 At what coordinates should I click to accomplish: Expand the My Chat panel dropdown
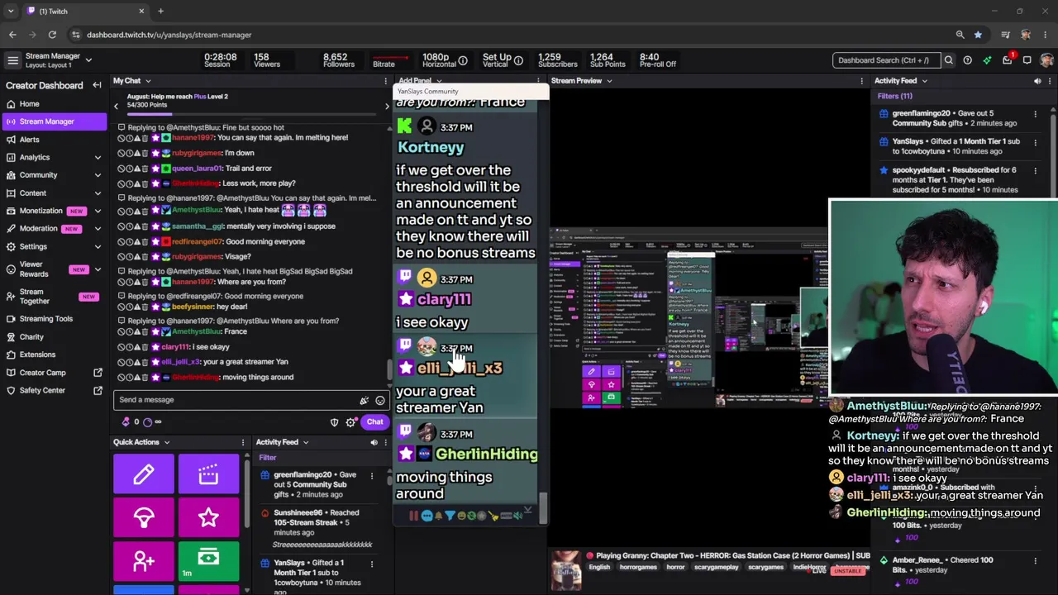pyautogui.click(x=148, y=81)
